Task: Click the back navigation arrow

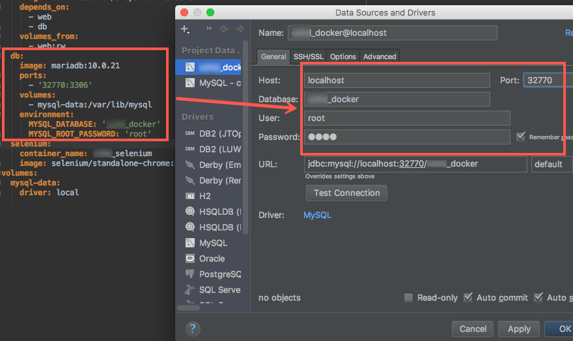Action: (x=224, y=29)
